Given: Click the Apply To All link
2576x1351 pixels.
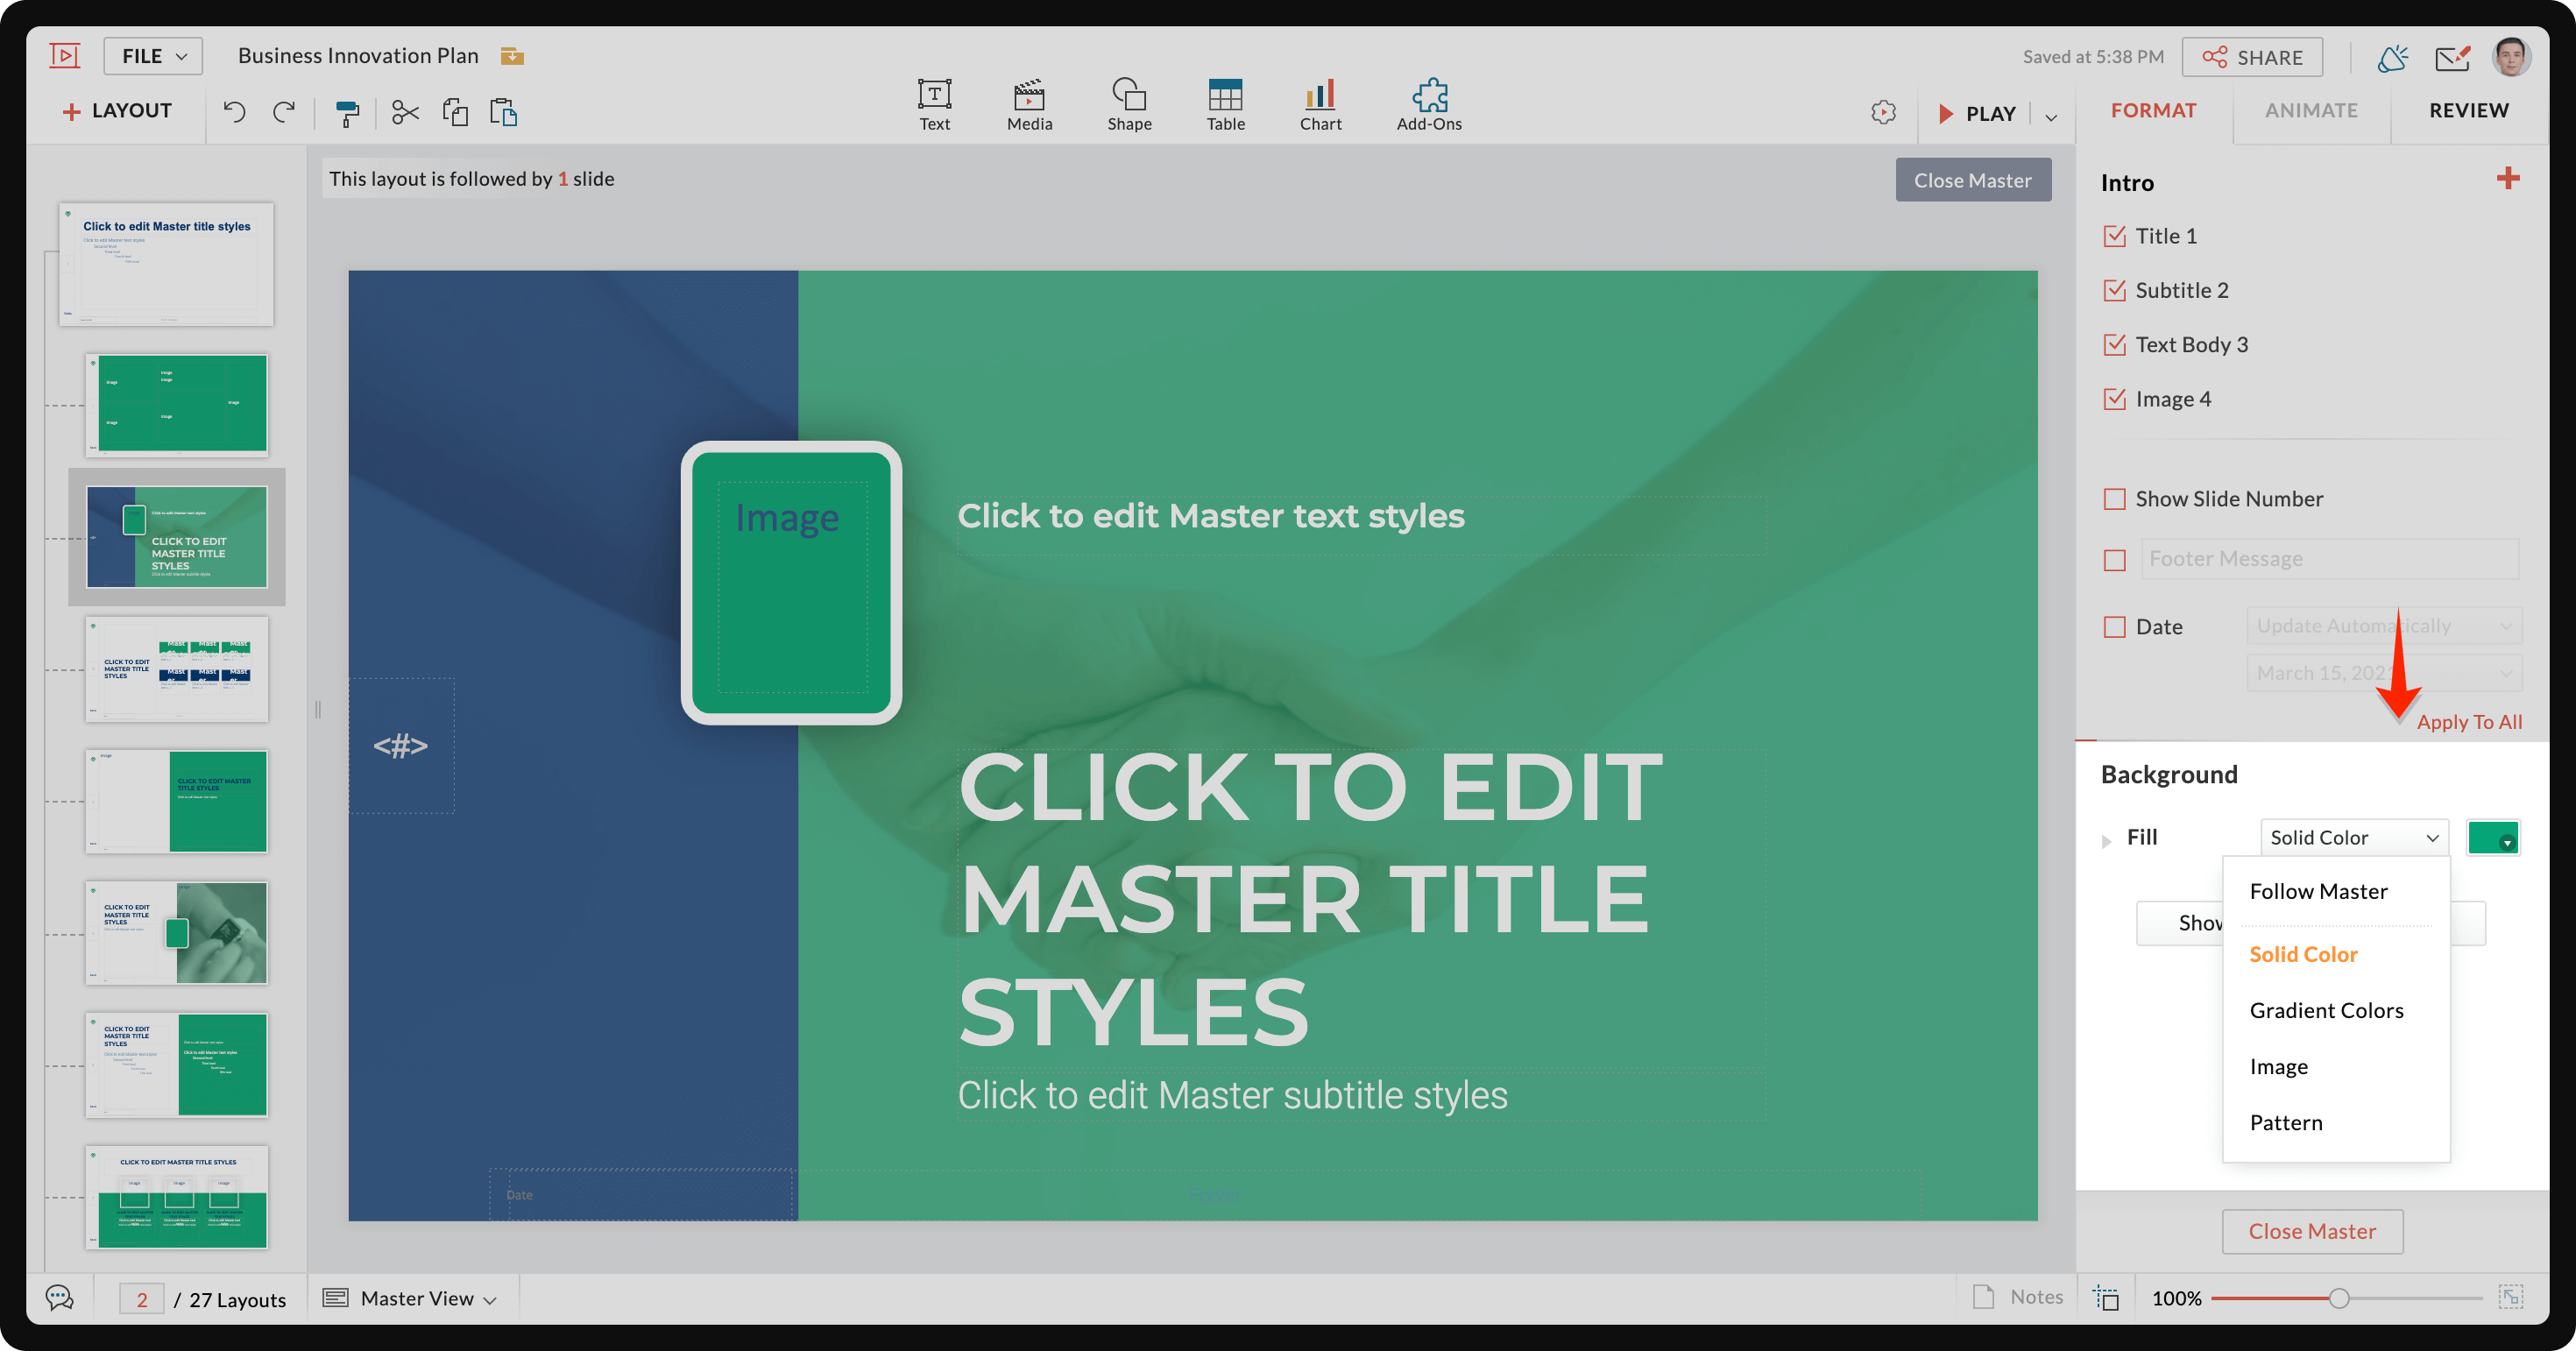Looking at the screenshot, I should pos(2470,722).
